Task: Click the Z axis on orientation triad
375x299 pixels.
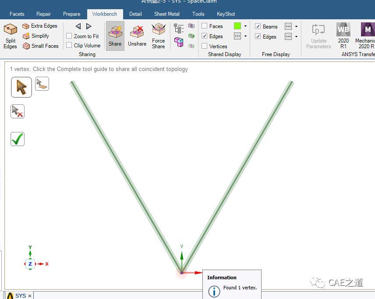Action: click(30, 264)
